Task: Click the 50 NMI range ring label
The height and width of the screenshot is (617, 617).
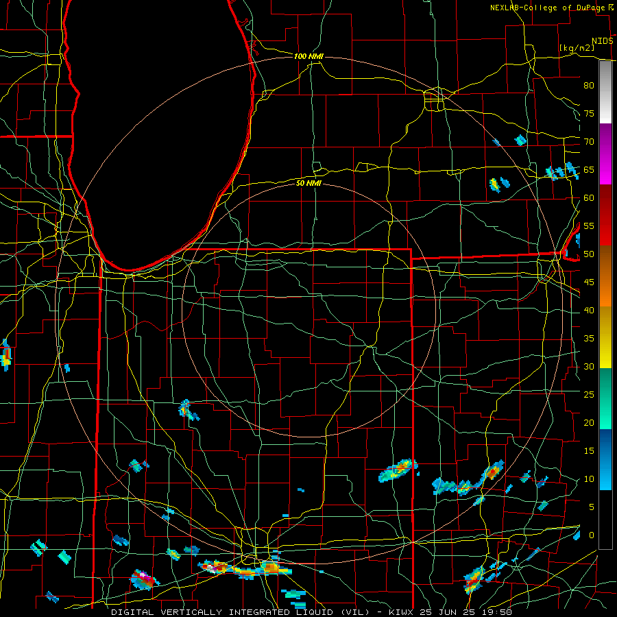Action: [x=309, y=183]
